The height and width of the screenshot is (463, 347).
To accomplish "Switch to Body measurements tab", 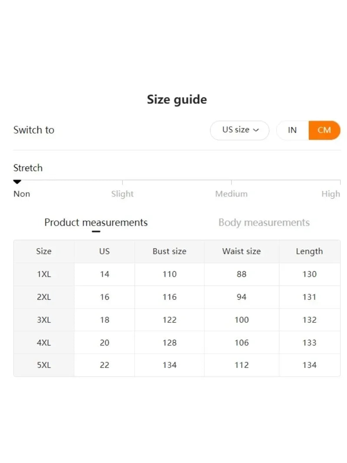I will 264,223.
